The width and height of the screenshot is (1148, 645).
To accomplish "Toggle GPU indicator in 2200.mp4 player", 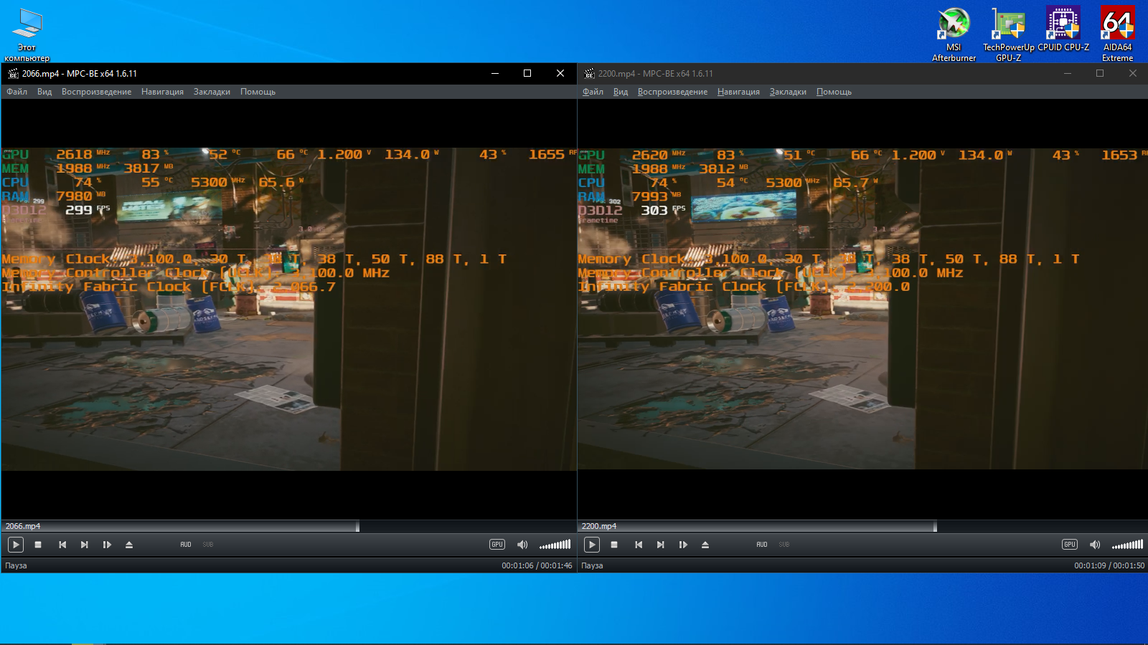I will click(1070, 545).
